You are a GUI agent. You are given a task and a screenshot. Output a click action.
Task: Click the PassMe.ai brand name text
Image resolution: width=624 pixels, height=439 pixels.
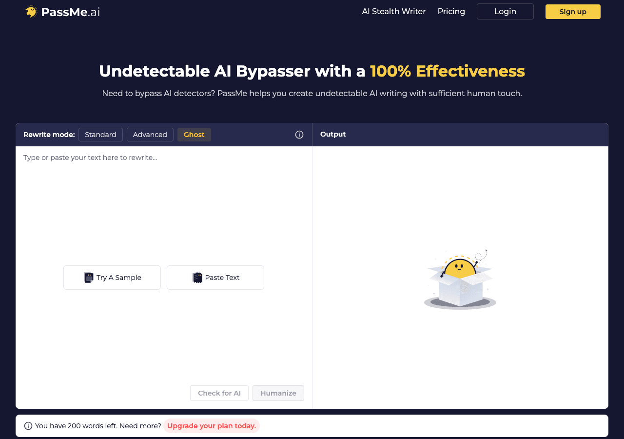point(71,12)
